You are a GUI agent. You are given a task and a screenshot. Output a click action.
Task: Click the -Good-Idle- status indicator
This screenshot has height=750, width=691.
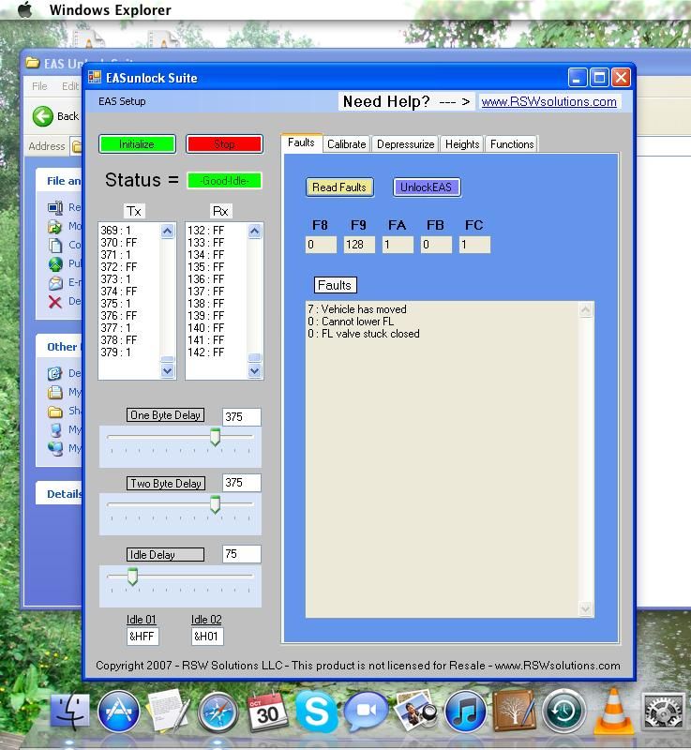click(224, 181)
